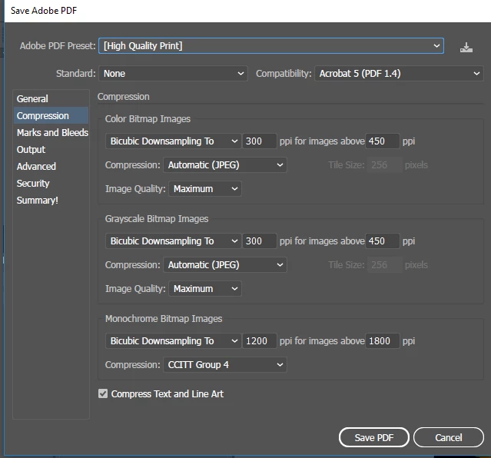491x458 pixels.
Task: Click the Color Bitmap Images group label
Action: (x=148, y=119)
